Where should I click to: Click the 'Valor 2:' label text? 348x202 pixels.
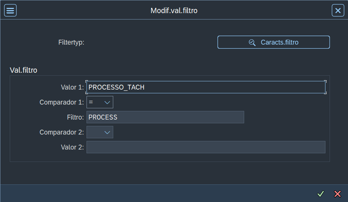(72, 147)
